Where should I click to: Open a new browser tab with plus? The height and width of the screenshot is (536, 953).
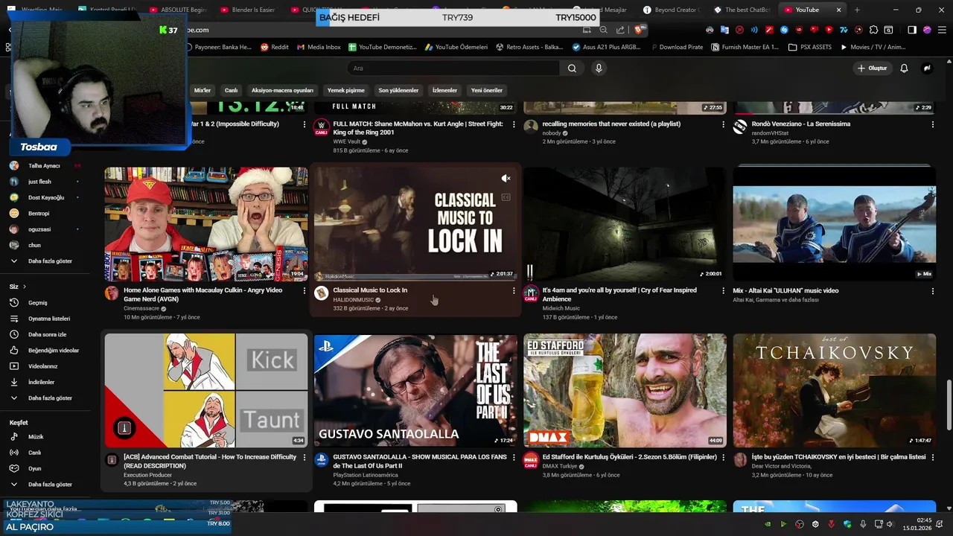point(857,10)
